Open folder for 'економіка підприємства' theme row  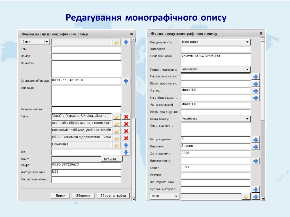[x=117, y=124]
